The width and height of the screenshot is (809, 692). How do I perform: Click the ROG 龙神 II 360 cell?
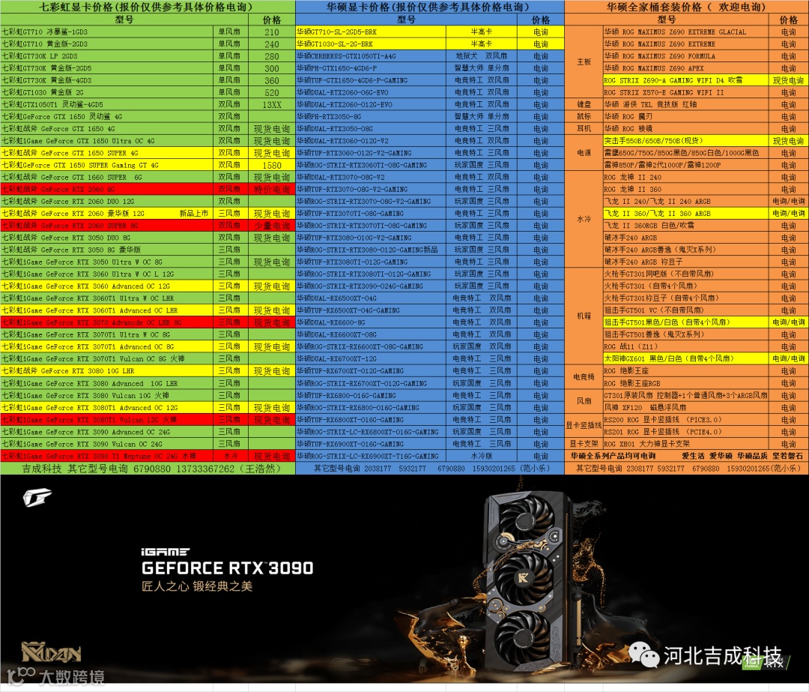(685, 190)
